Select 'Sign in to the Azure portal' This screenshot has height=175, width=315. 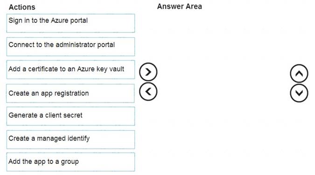(70, 23)
